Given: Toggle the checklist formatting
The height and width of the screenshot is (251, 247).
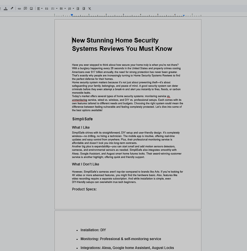Looking at the screenshot, I should click(x=53, y=9).
